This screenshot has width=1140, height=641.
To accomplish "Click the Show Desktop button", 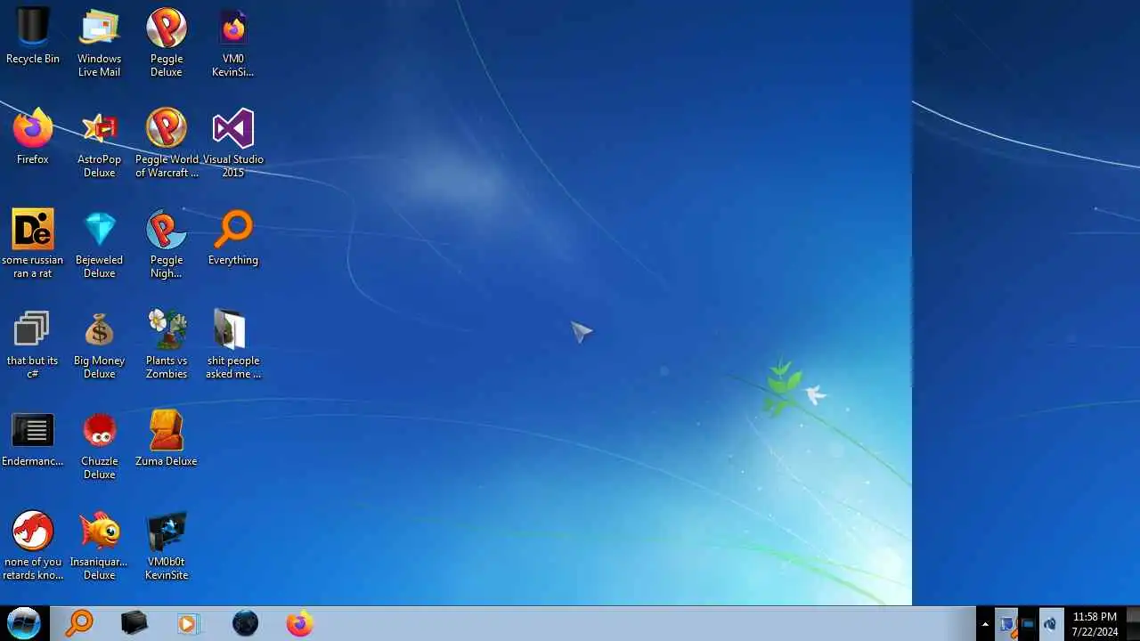I will (1133, 624).
